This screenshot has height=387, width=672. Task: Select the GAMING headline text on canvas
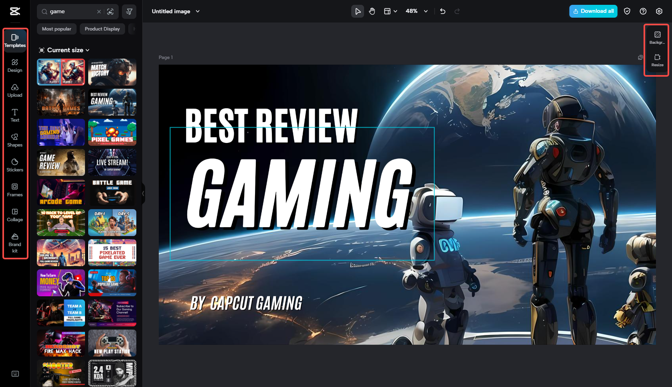click(x=300, y=195)
